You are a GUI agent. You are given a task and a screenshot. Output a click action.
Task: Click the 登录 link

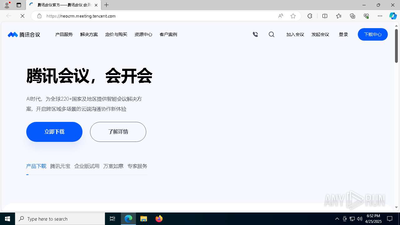(x=343, y=34)
